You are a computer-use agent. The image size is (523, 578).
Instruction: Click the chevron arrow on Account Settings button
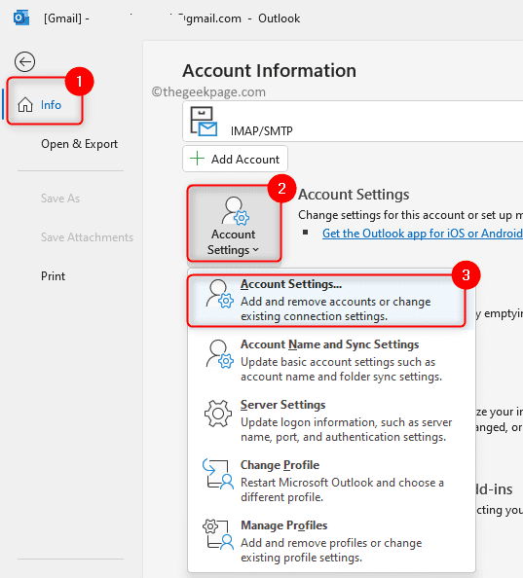tap(255, 250)
